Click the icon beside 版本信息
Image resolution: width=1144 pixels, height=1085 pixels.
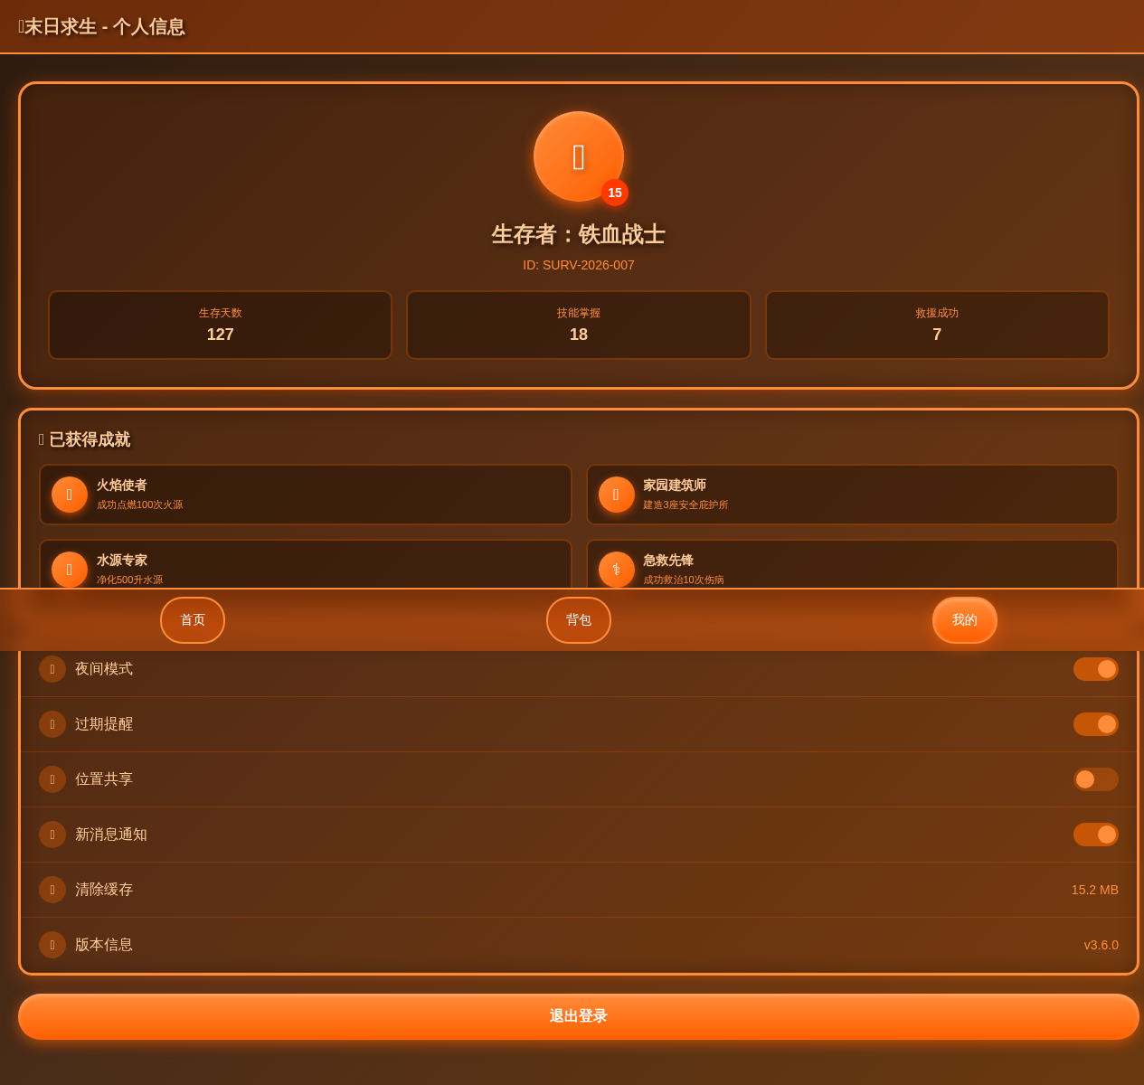pyautogui.click(x=52, y=945)
